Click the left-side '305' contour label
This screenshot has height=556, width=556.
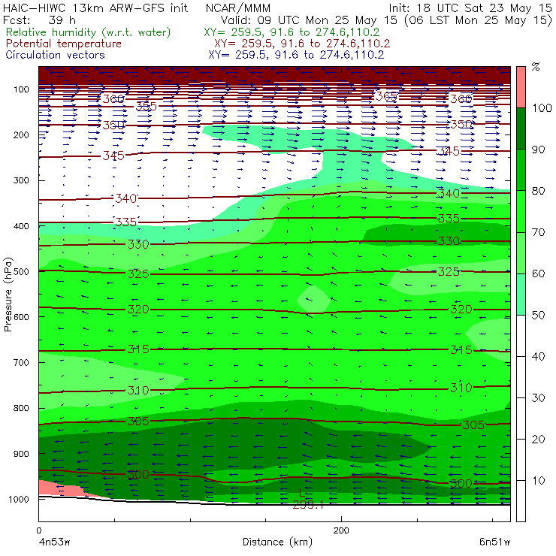click(x=138, y=422)
